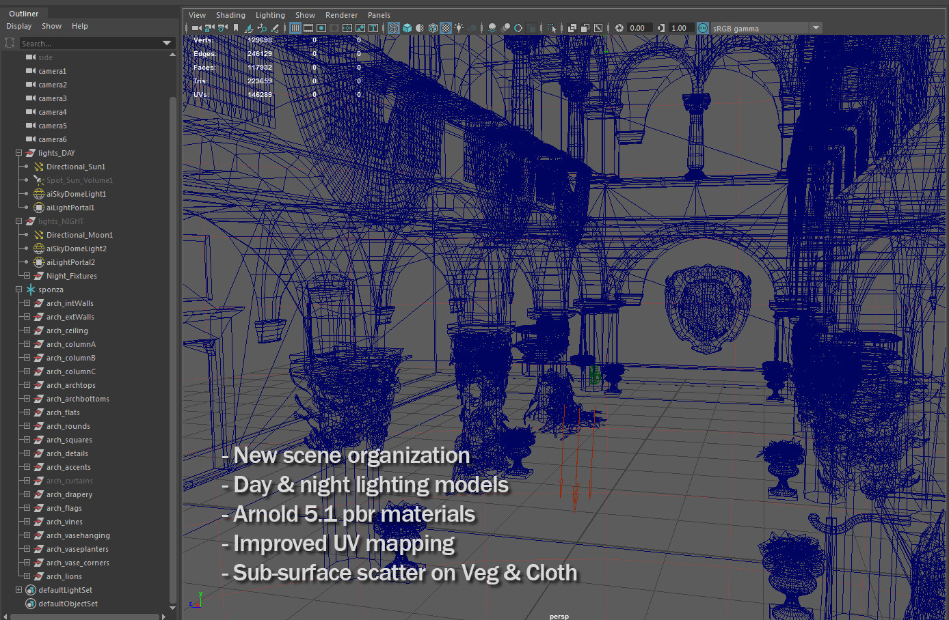Click the exposure value field 0.00

click(640, 28)
